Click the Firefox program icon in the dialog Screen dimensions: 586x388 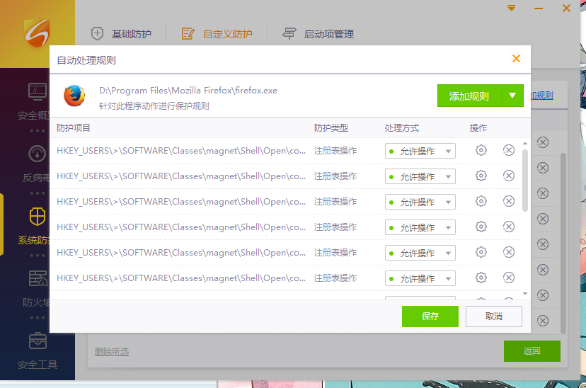tap(74, 96)
